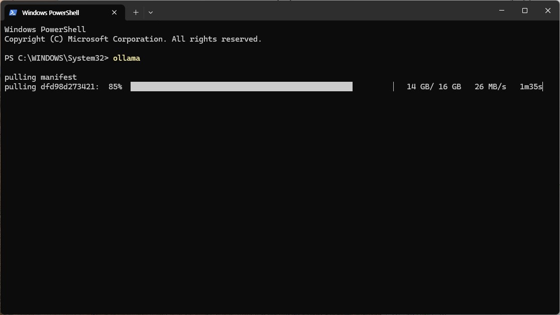560x315 pixels.
Task: Click the download progress bar
Action: point(262,87)
